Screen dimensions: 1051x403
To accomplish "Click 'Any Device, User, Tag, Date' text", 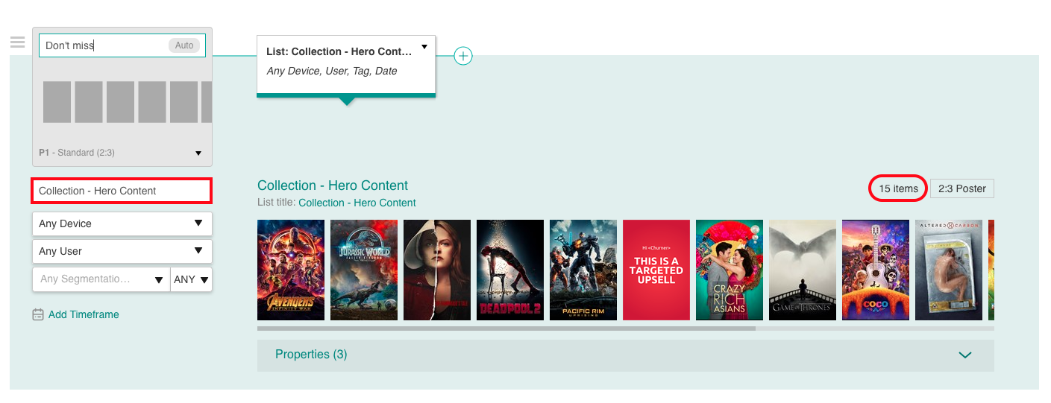I will 332,71.
